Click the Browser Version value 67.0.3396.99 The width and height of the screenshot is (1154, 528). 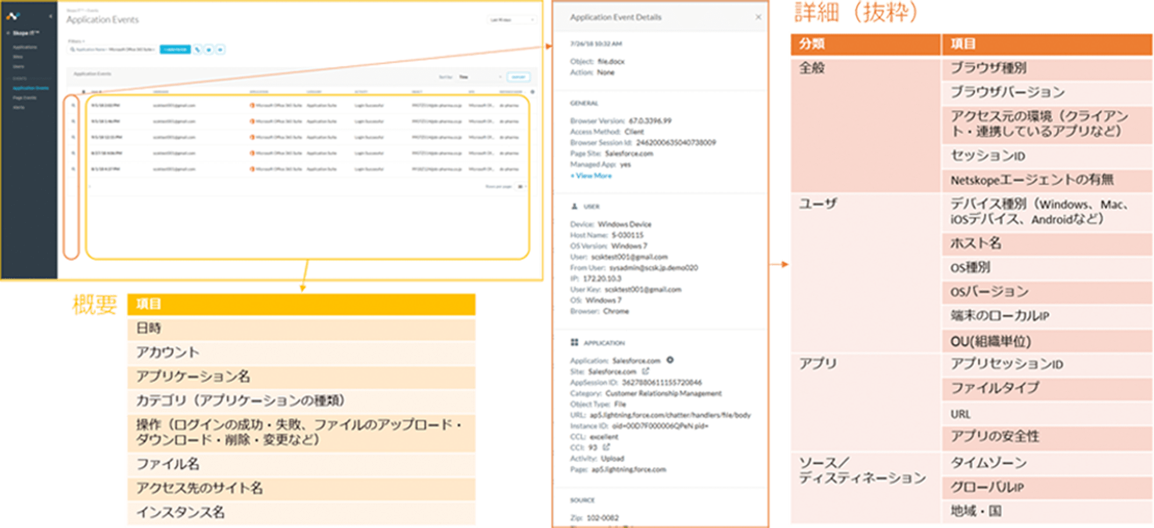(650, 121)
